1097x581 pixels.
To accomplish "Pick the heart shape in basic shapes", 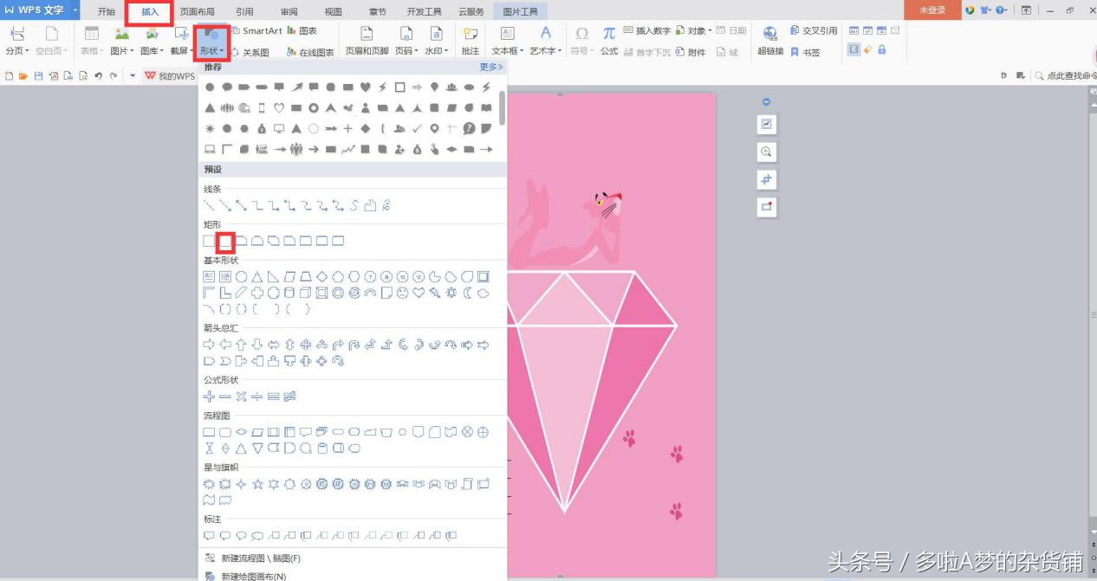I will coord(419,293).
